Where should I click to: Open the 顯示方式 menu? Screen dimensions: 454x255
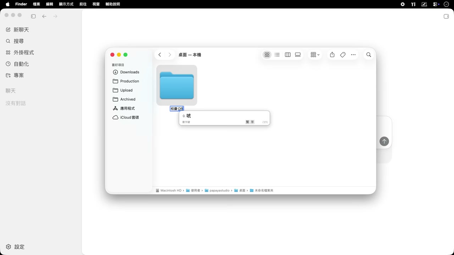[x=66, y=4]
